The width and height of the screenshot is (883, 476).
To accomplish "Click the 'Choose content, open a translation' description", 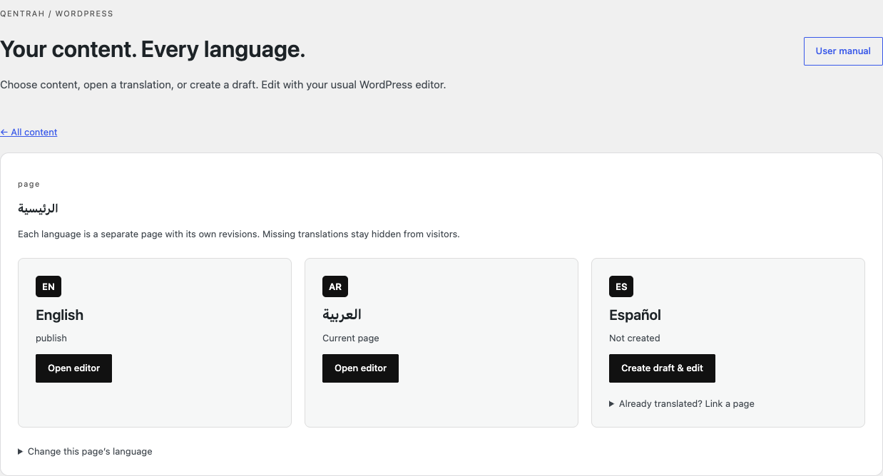I will pyautogui.click(x=223, y=85).
